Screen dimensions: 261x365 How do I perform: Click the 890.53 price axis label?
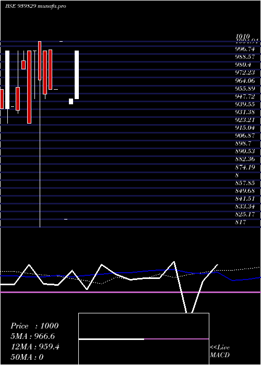click(x=245, y=152)
